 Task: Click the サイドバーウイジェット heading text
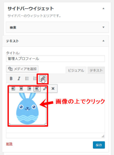(31, 8)
